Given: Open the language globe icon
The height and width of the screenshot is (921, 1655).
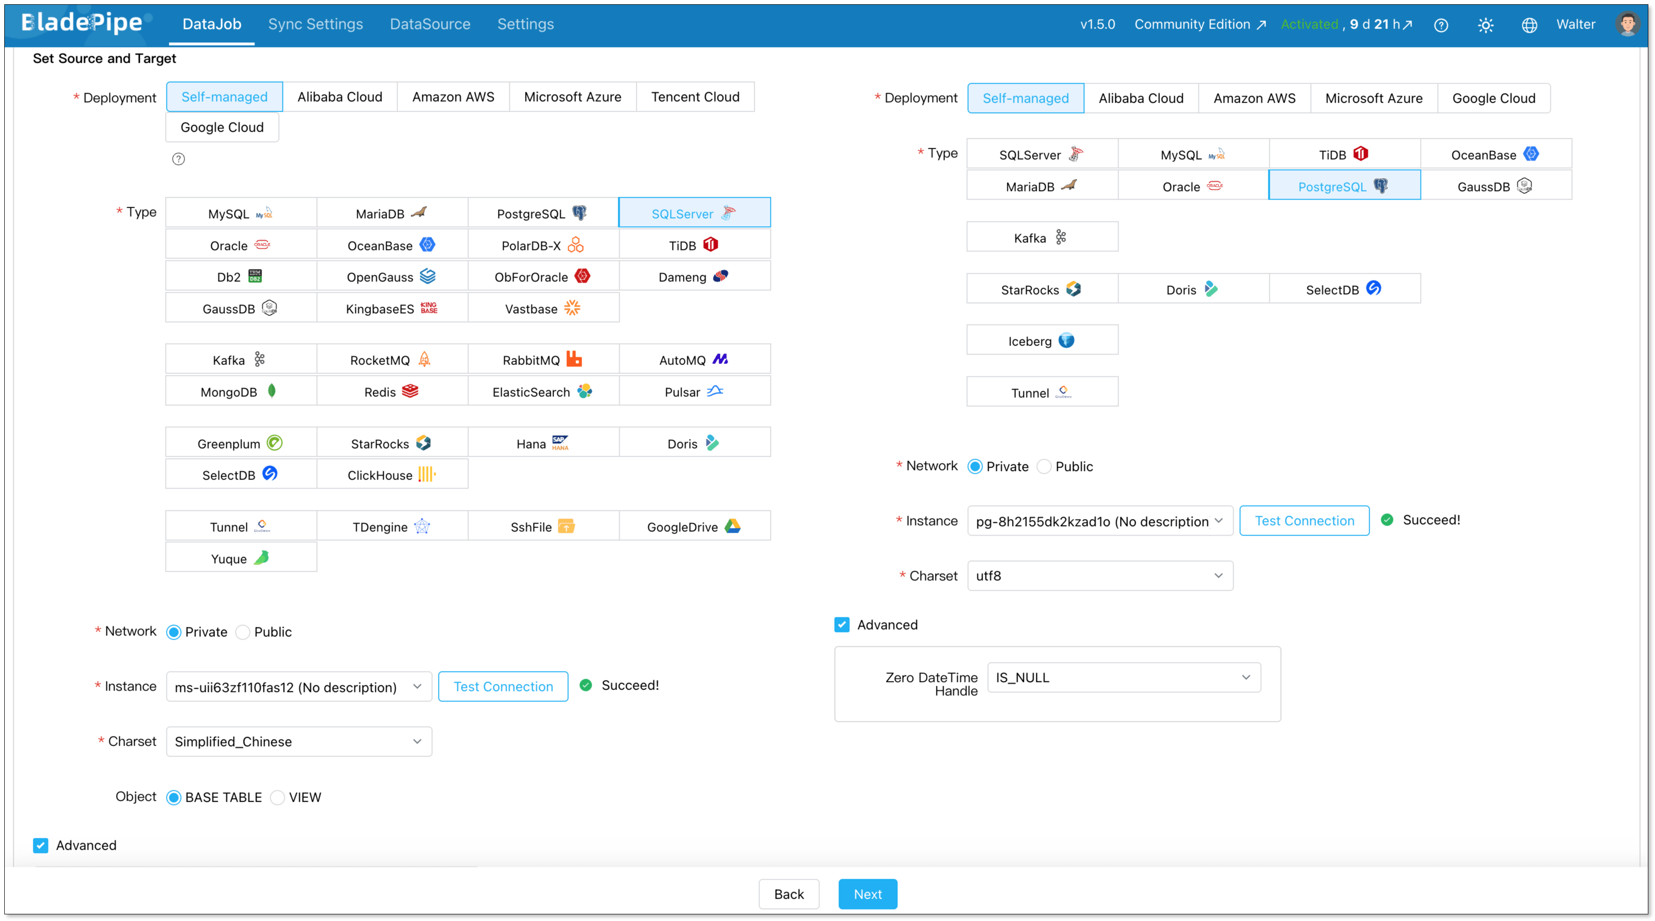Looking at the screenshot, I should (x=1529, y=25).
